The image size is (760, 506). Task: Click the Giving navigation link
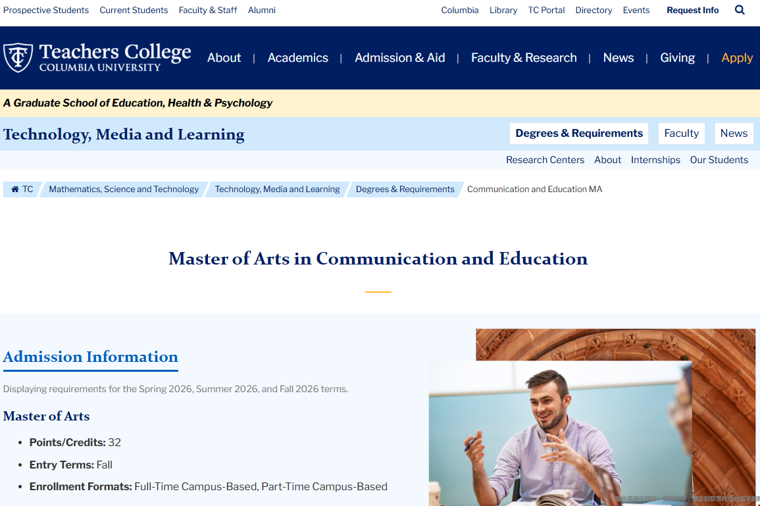click(x=677, y=58)
